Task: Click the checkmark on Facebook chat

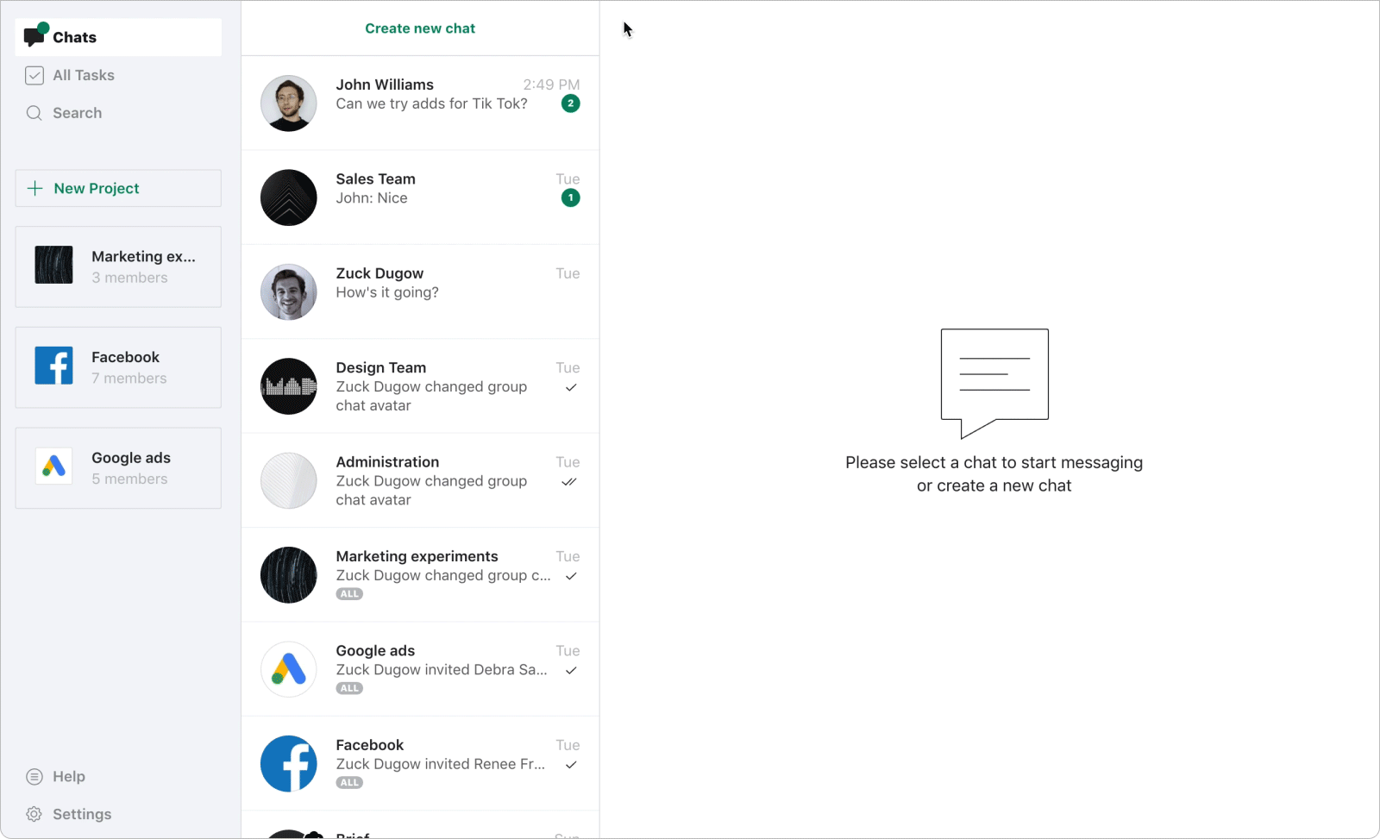Action: [x=571, y=765]
